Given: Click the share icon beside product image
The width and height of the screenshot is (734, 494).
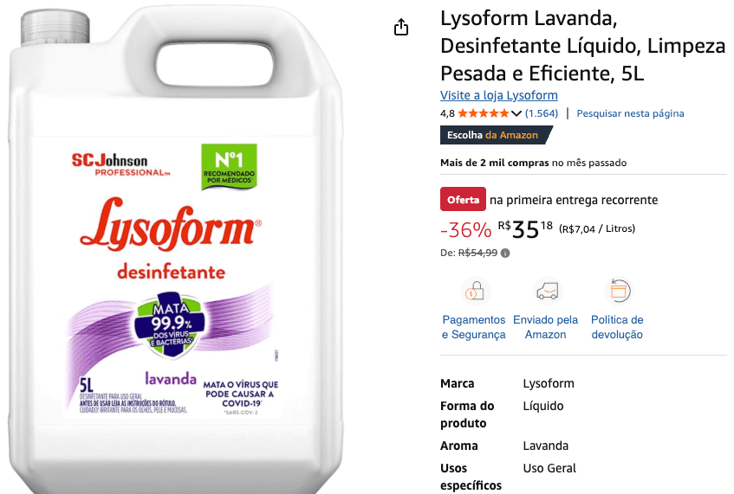Looking at the screenshot, I should 400,27.
